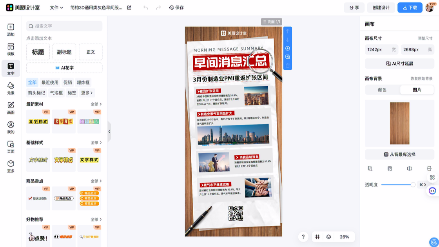Expand 全部 for 最新素材 section
The image size is (439, 247).
point(96,104)
